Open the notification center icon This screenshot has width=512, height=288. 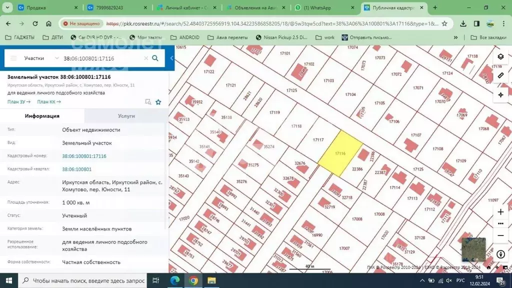[501, 280]
